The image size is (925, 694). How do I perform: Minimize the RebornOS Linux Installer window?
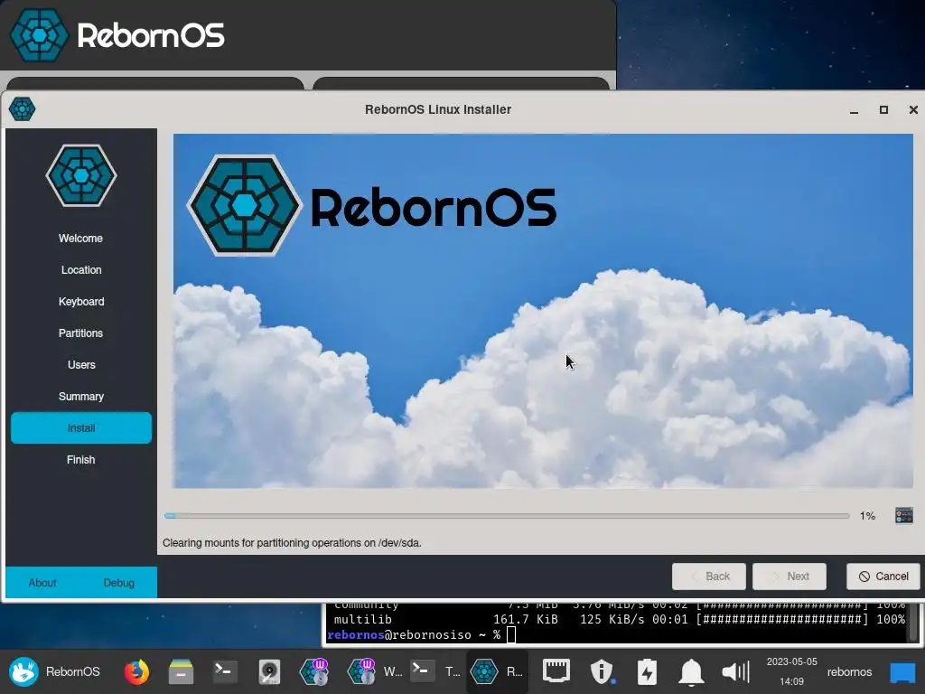tap(854, 109)
